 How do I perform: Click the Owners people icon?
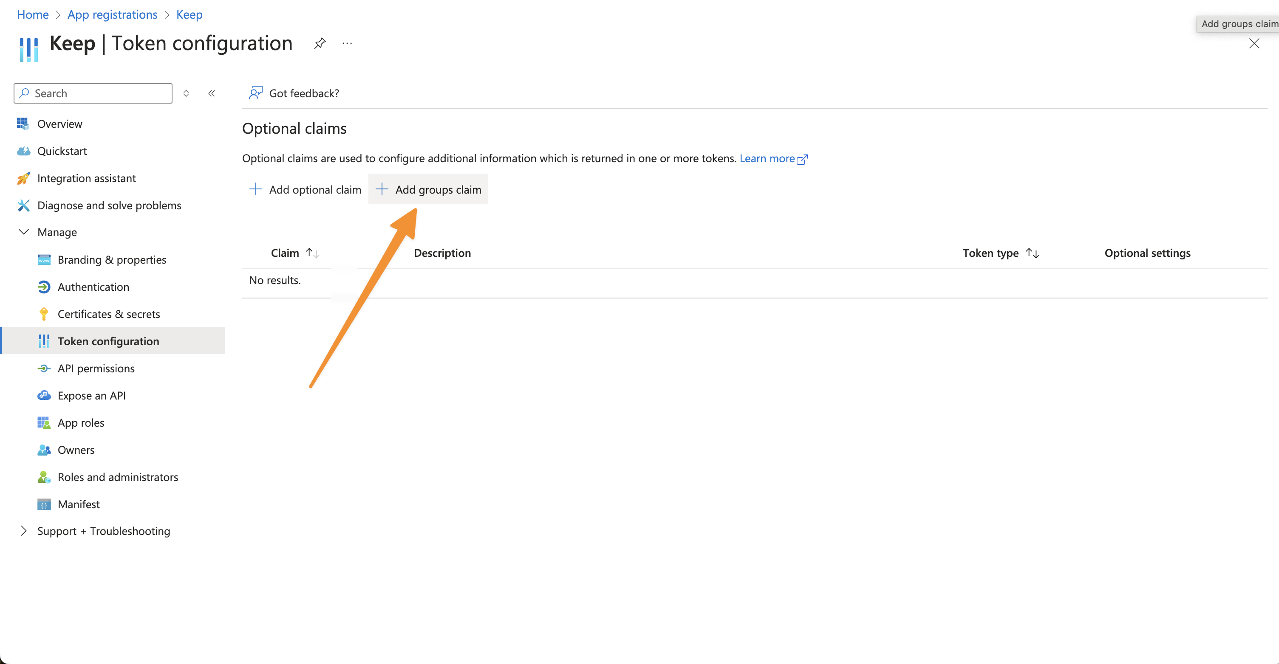pyautogui.click(x=44, y=450)
